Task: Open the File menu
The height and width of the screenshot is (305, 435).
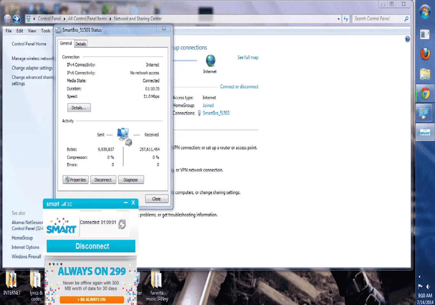Action: click(8, 31)
